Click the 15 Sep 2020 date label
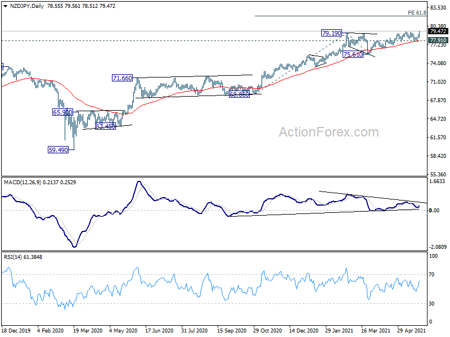Image resolution: width=450 pixels, height=337 pixels. coord(232,330)
